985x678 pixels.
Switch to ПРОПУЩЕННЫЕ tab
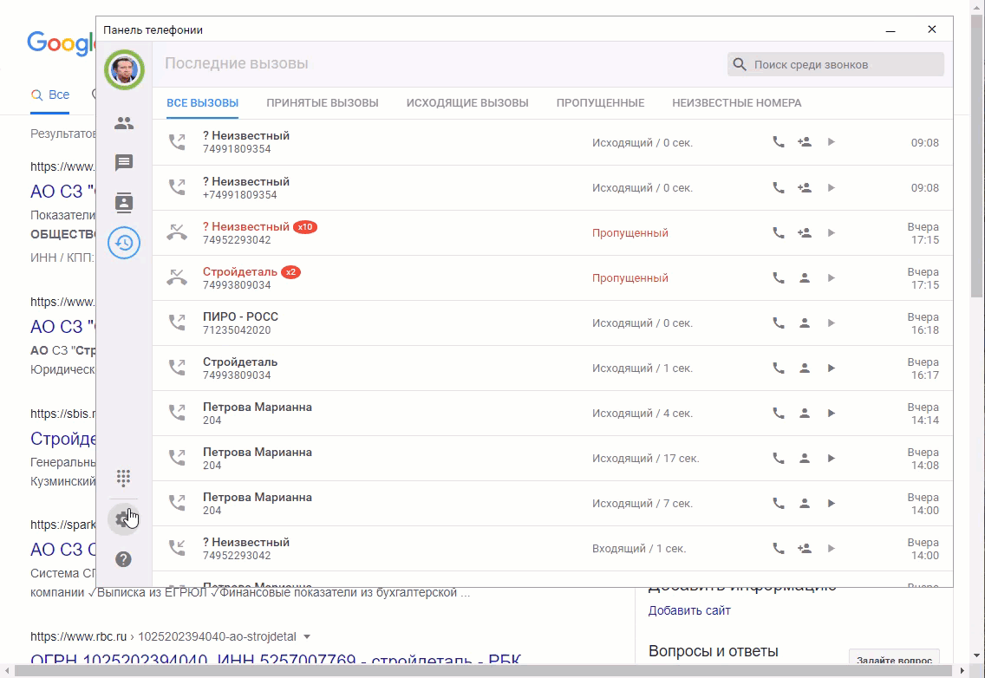pyautogui.click(x=600, y=103)
